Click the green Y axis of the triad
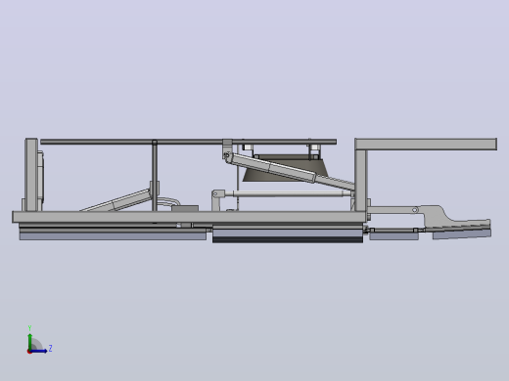 tap(29, 341)
